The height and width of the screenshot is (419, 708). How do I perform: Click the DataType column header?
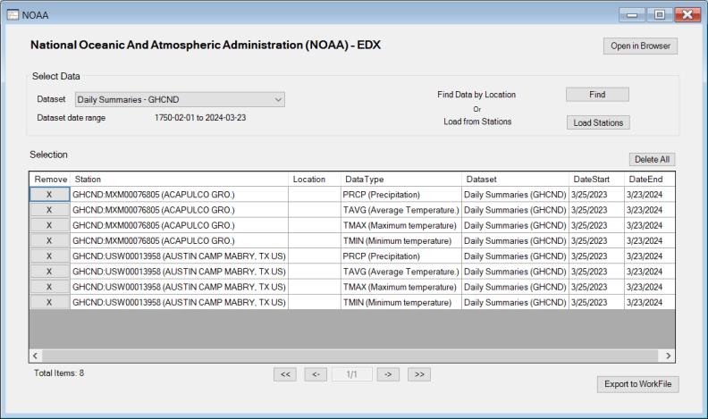click(x=400, y=180)
